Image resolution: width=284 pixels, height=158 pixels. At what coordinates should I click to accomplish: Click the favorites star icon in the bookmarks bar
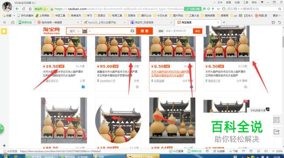pos(4,16)
